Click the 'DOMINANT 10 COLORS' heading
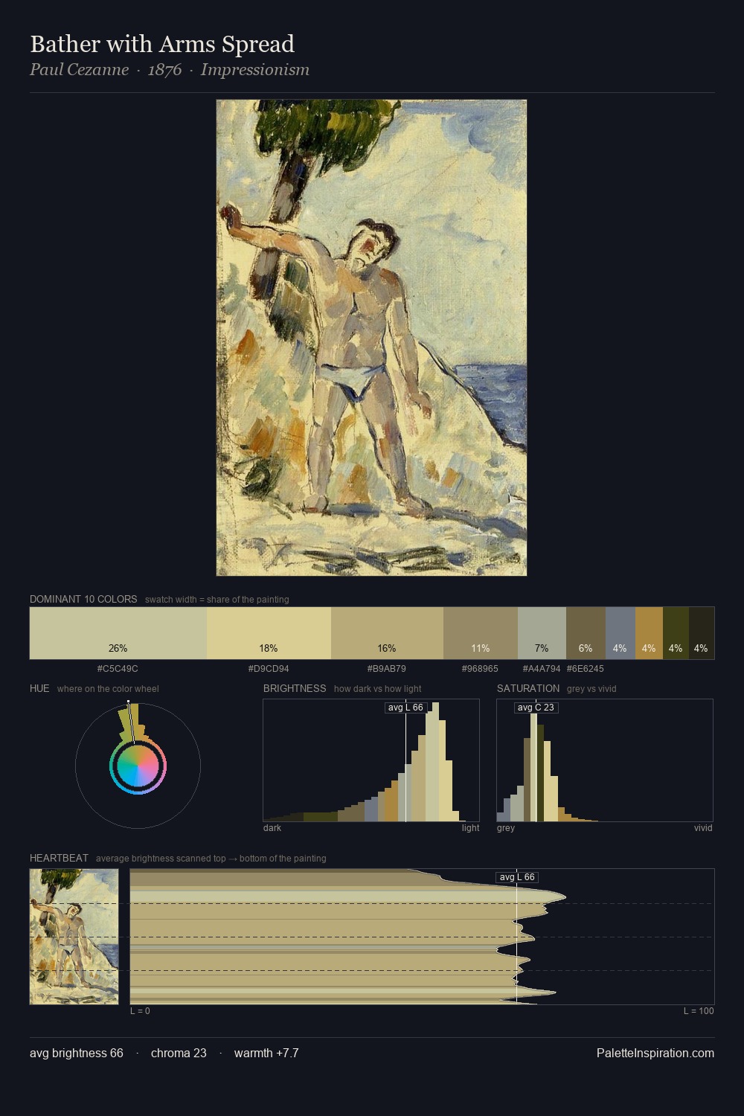Viewport: 744px width, 1116px height. 83,599
